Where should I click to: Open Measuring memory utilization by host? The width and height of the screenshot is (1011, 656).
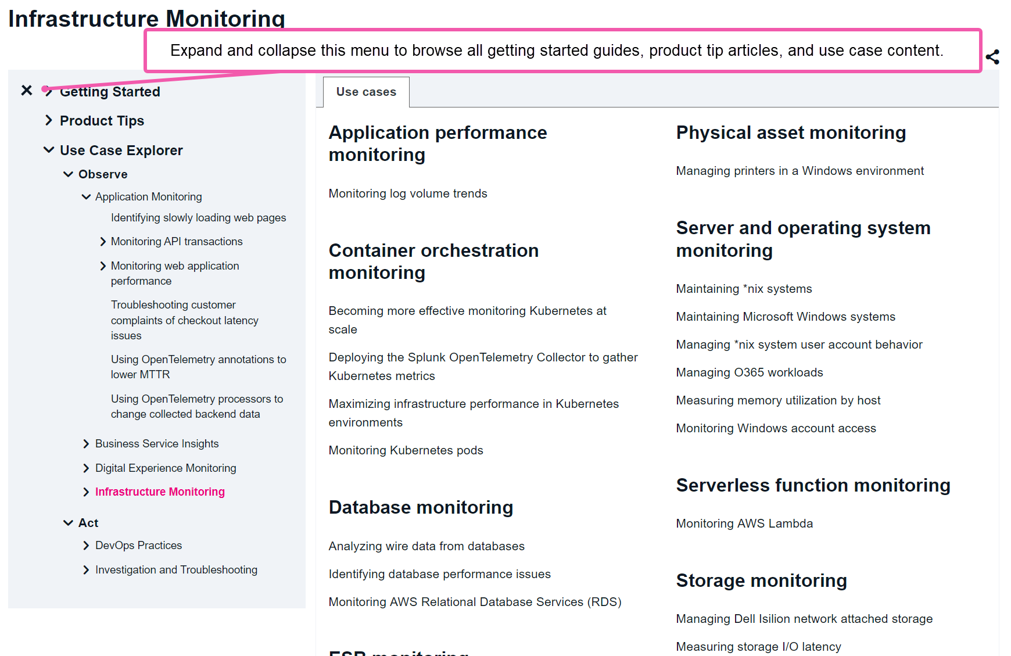tap(778, 400)
